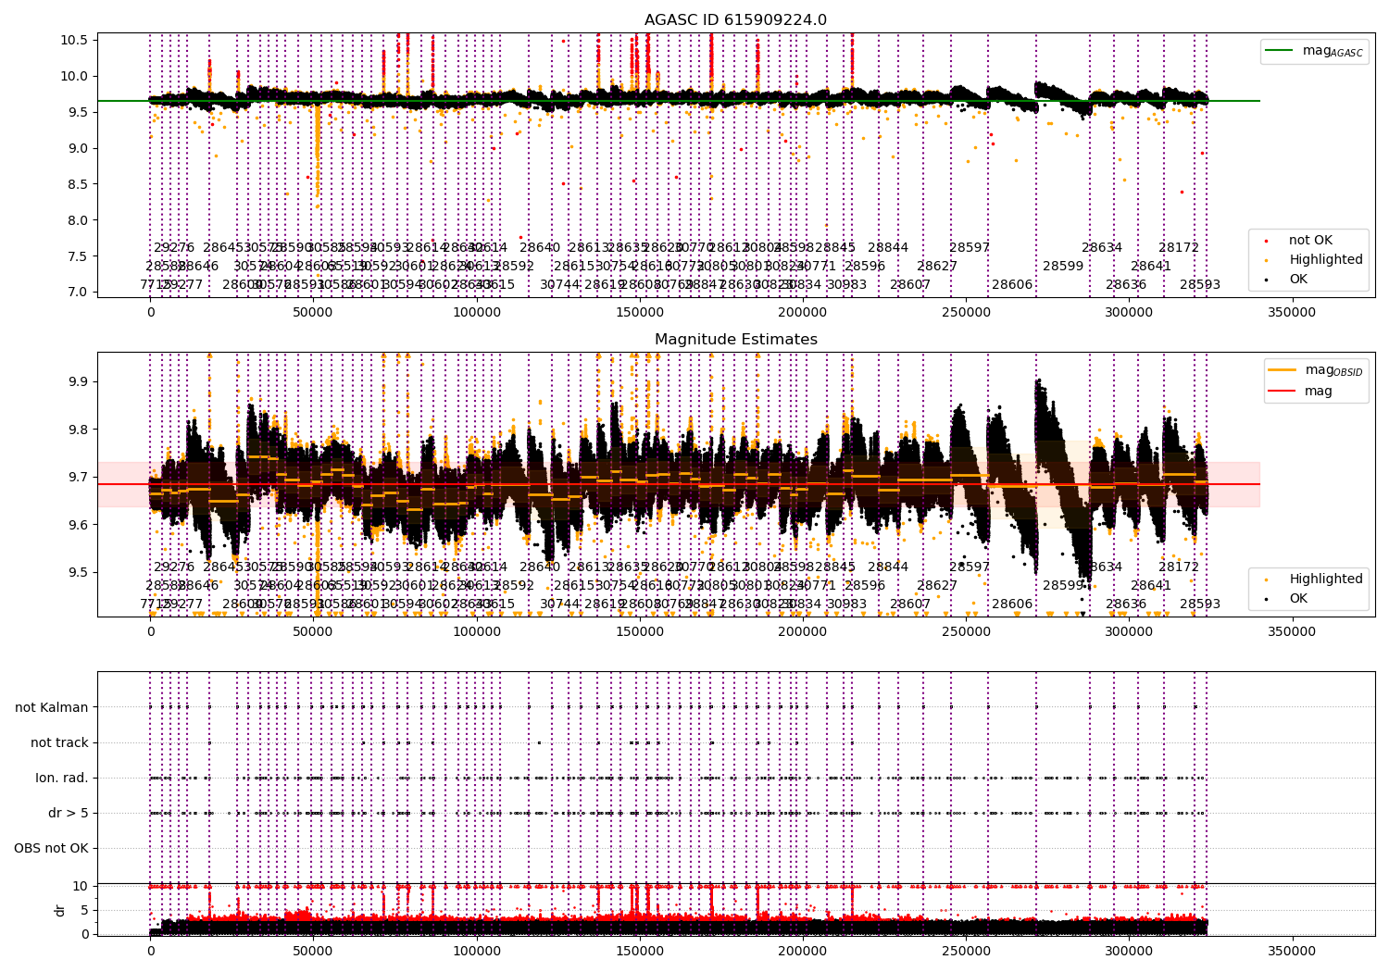Click obsid label '28606' in the top plot
1389x972 pixels.
tap(1012, 284)
